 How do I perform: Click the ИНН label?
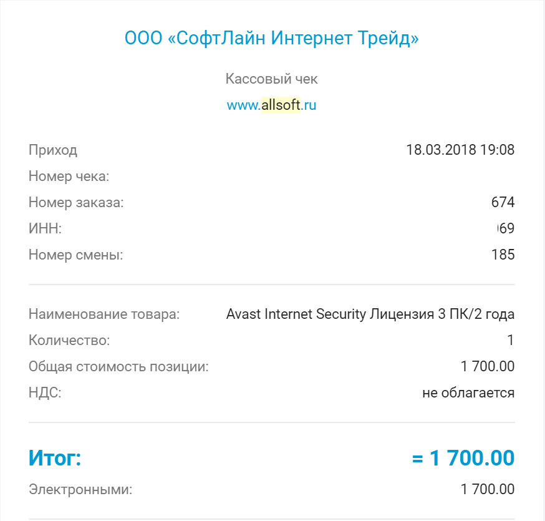tap(45, 228)
